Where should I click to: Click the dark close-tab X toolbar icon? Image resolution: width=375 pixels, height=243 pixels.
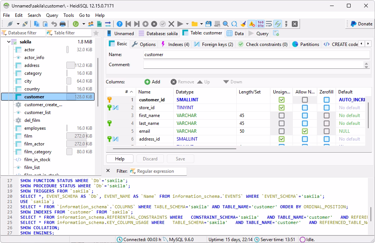(x=295, y=24)
